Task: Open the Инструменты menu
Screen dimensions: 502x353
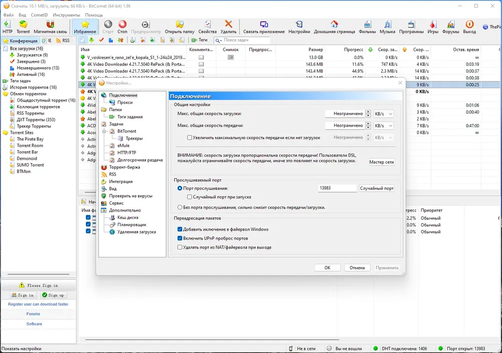Action: coord(66,15)
